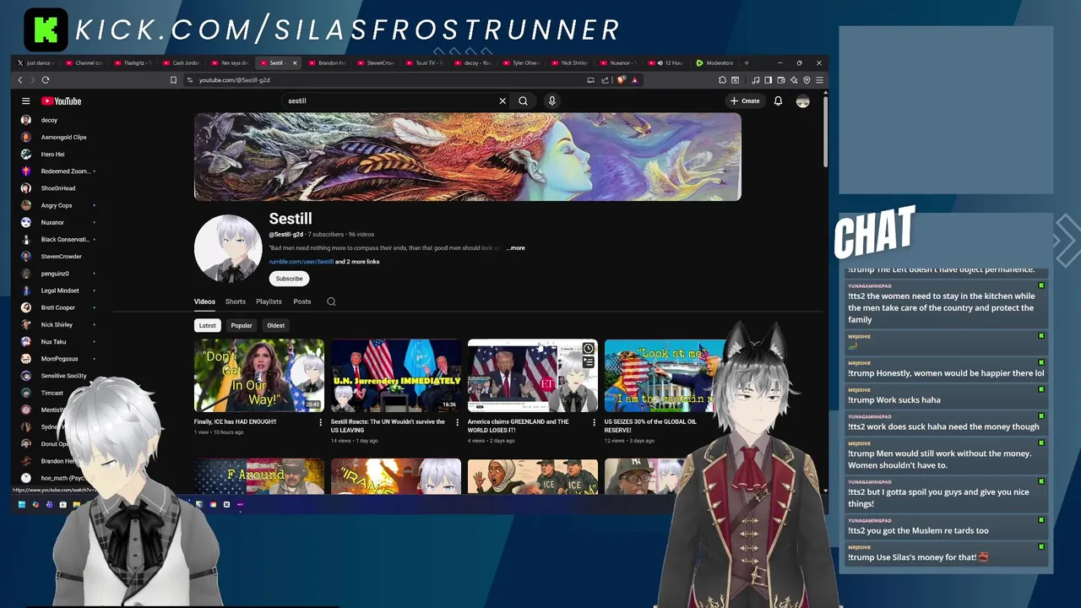Open the 'U.N. Surrenders IMMEDIATELY' video thumbnail

click(x=396, y=376)
